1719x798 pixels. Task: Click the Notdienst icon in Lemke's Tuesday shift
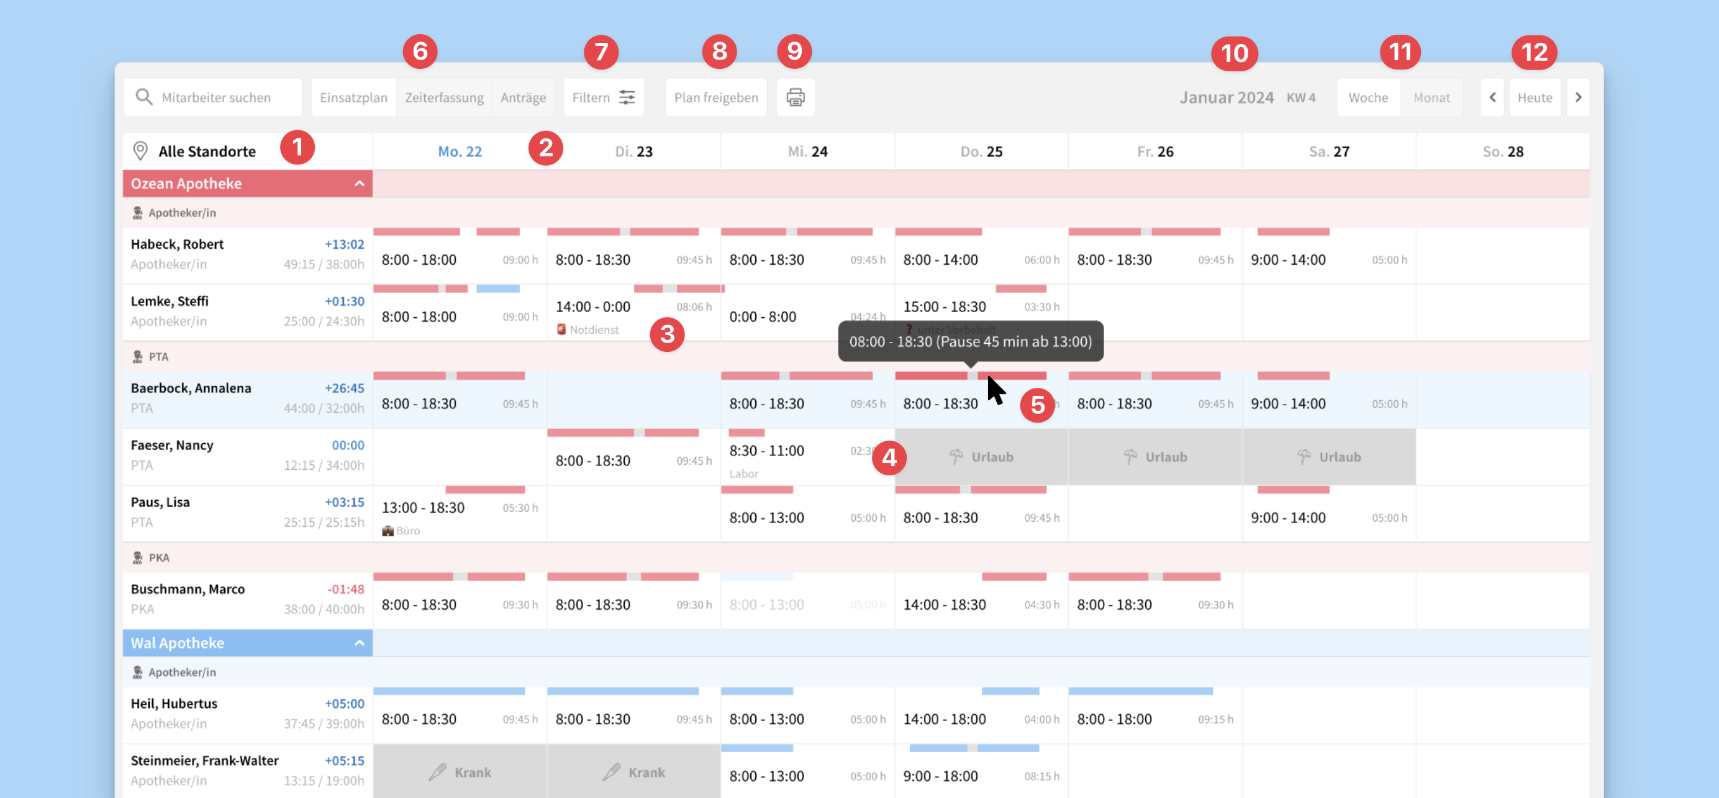click(x=561, y=330)
